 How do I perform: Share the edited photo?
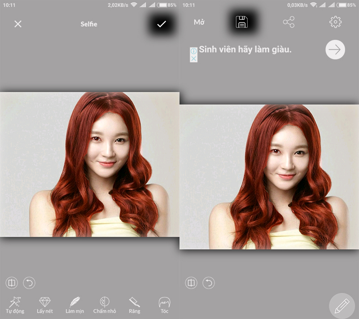(289, 22)
